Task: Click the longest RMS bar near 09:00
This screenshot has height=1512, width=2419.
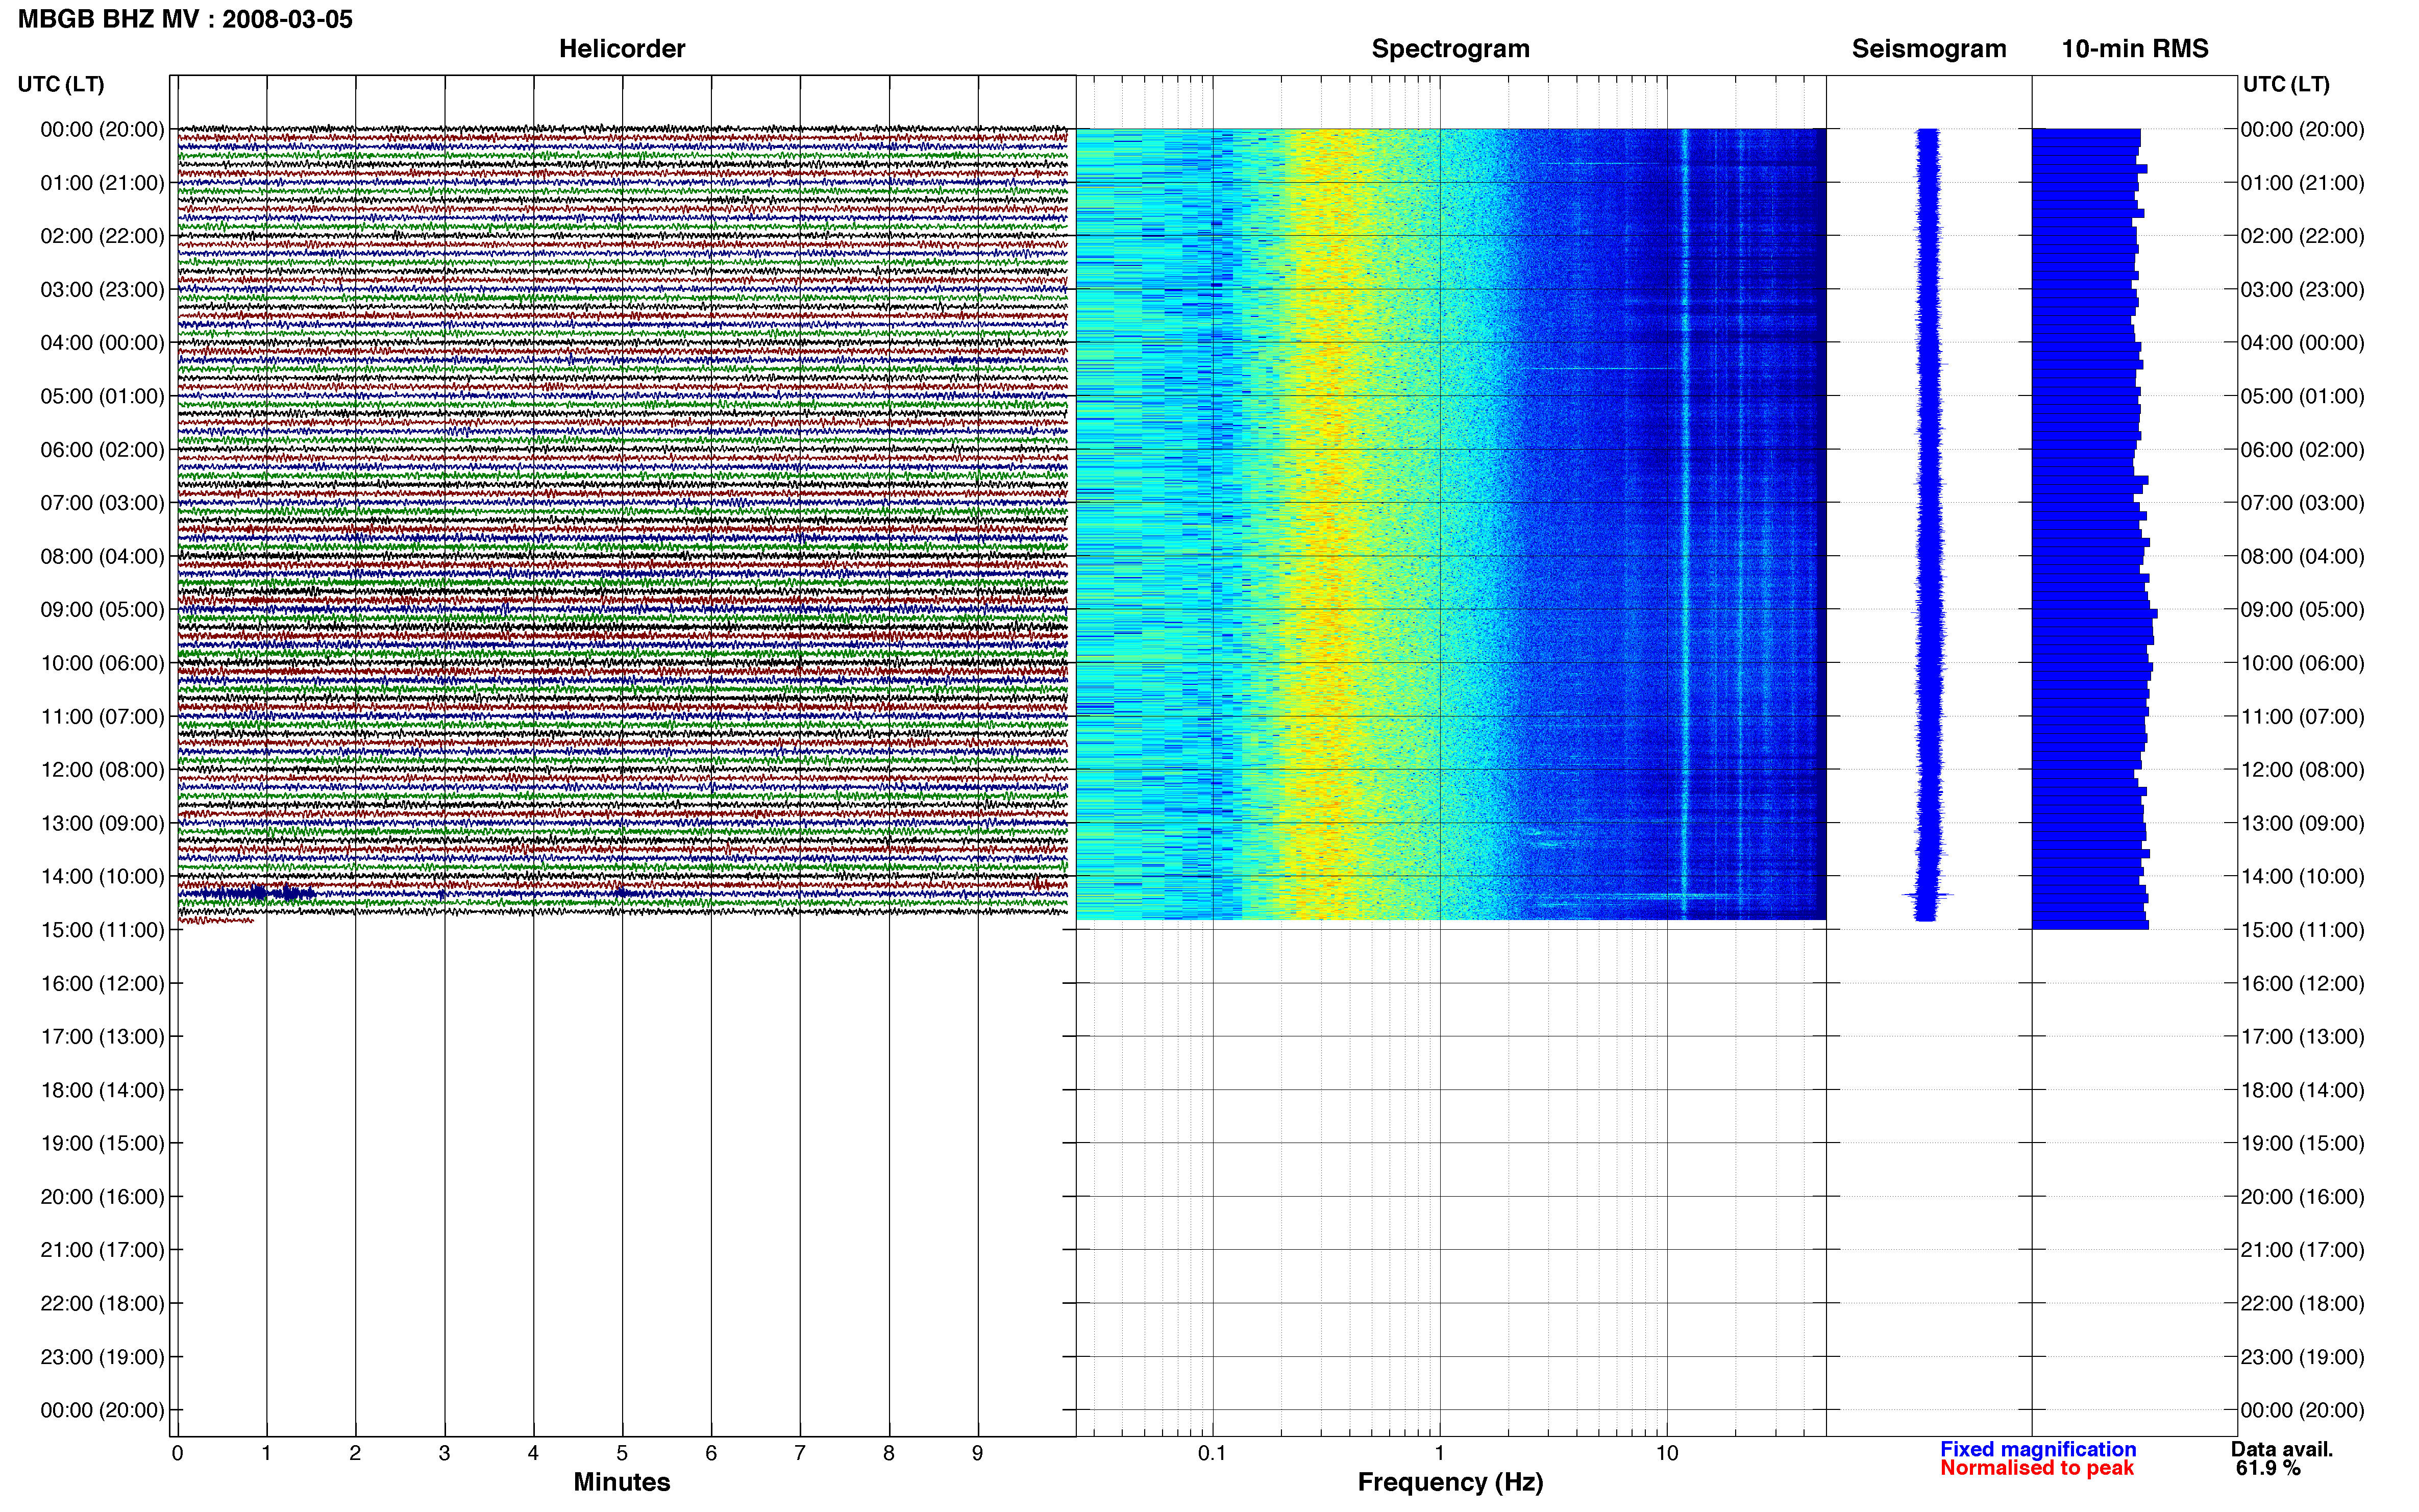Action: point(2094,613)
